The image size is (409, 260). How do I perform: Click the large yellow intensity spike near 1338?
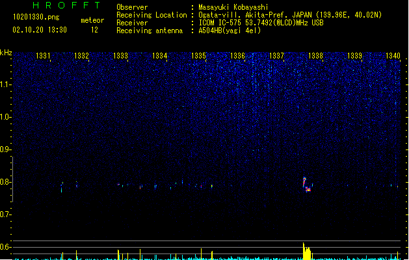tap(307, 251)
